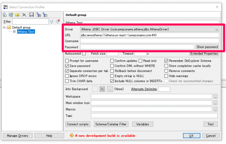The width and height of the screenshot is (226, 144).
Task: Enable Ignore DROP errors
Action: tap(67, 76)
